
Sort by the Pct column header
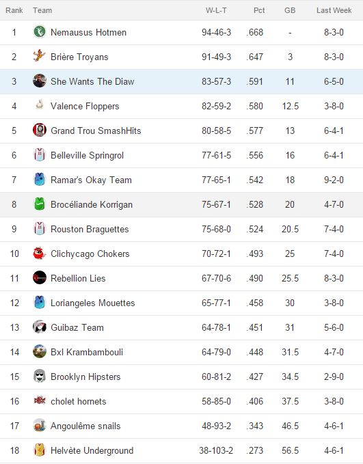click(259, 10)
